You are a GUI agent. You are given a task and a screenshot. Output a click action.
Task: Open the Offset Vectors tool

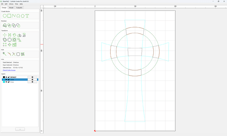click(x=5, y=40)
